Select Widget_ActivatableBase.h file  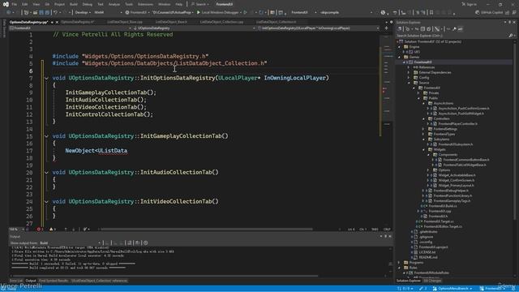457,175
